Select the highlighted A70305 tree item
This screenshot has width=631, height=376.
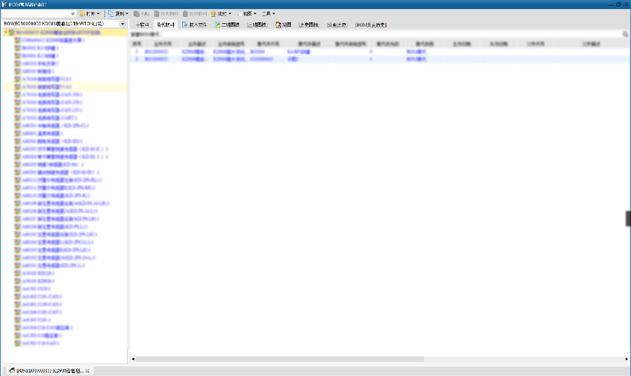click(47, 87)
